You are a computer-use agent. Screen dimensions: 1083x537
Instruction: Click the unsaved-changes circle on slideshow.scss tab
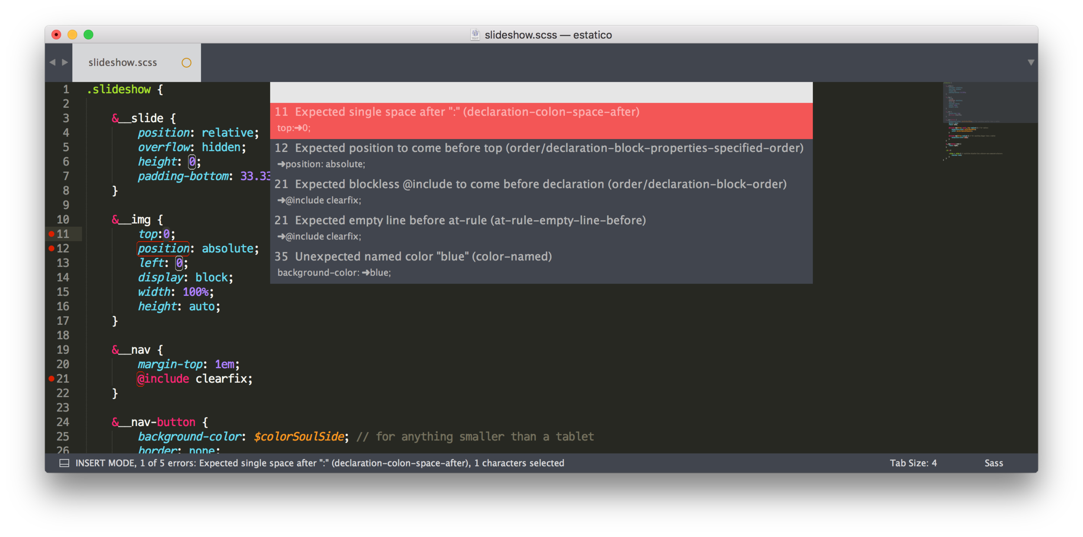[x=186, y=63]
